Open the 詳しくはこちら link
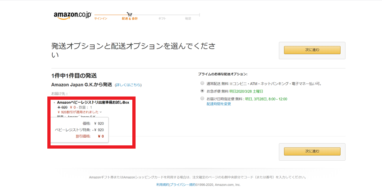Screen dimensions: 382x191 coord(128,85)
